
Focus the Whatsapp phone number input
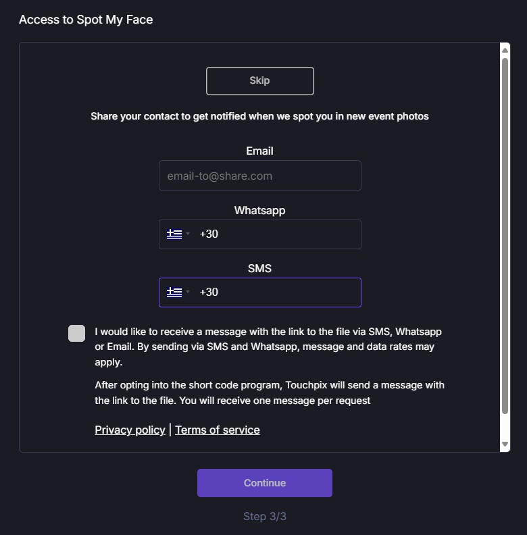point(277,234)
